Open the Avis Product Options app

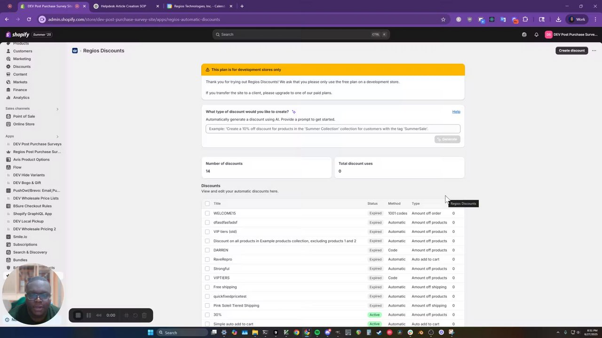pyautogui.click(x=31, y=160)
